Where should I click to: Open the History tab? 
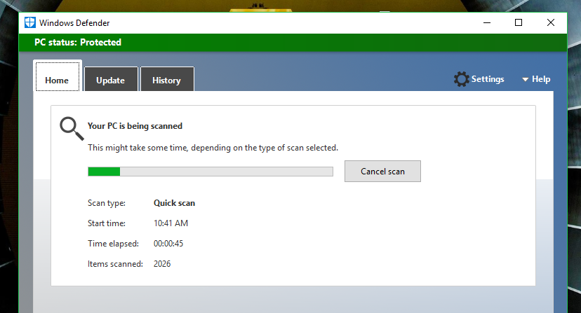(167, 79)
